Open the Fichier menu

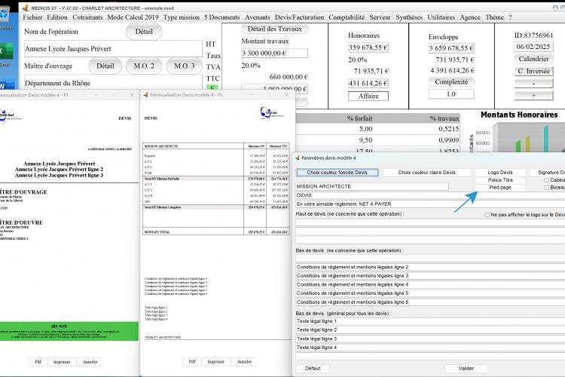tap(32, 17)
